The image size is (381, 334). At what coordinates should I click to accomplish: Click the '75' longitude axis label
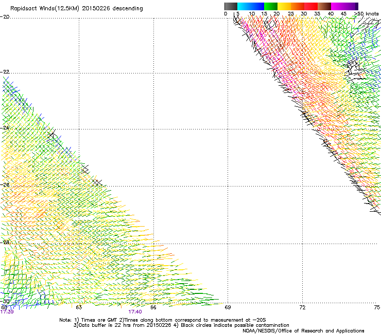(x=377, y=307)
